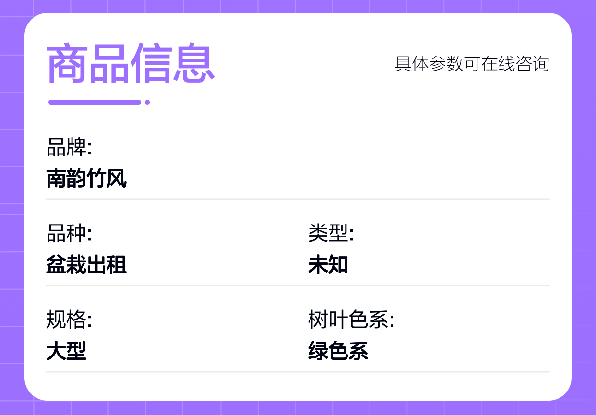
Task: Select the 类型 field label
Action: (331, 234)
